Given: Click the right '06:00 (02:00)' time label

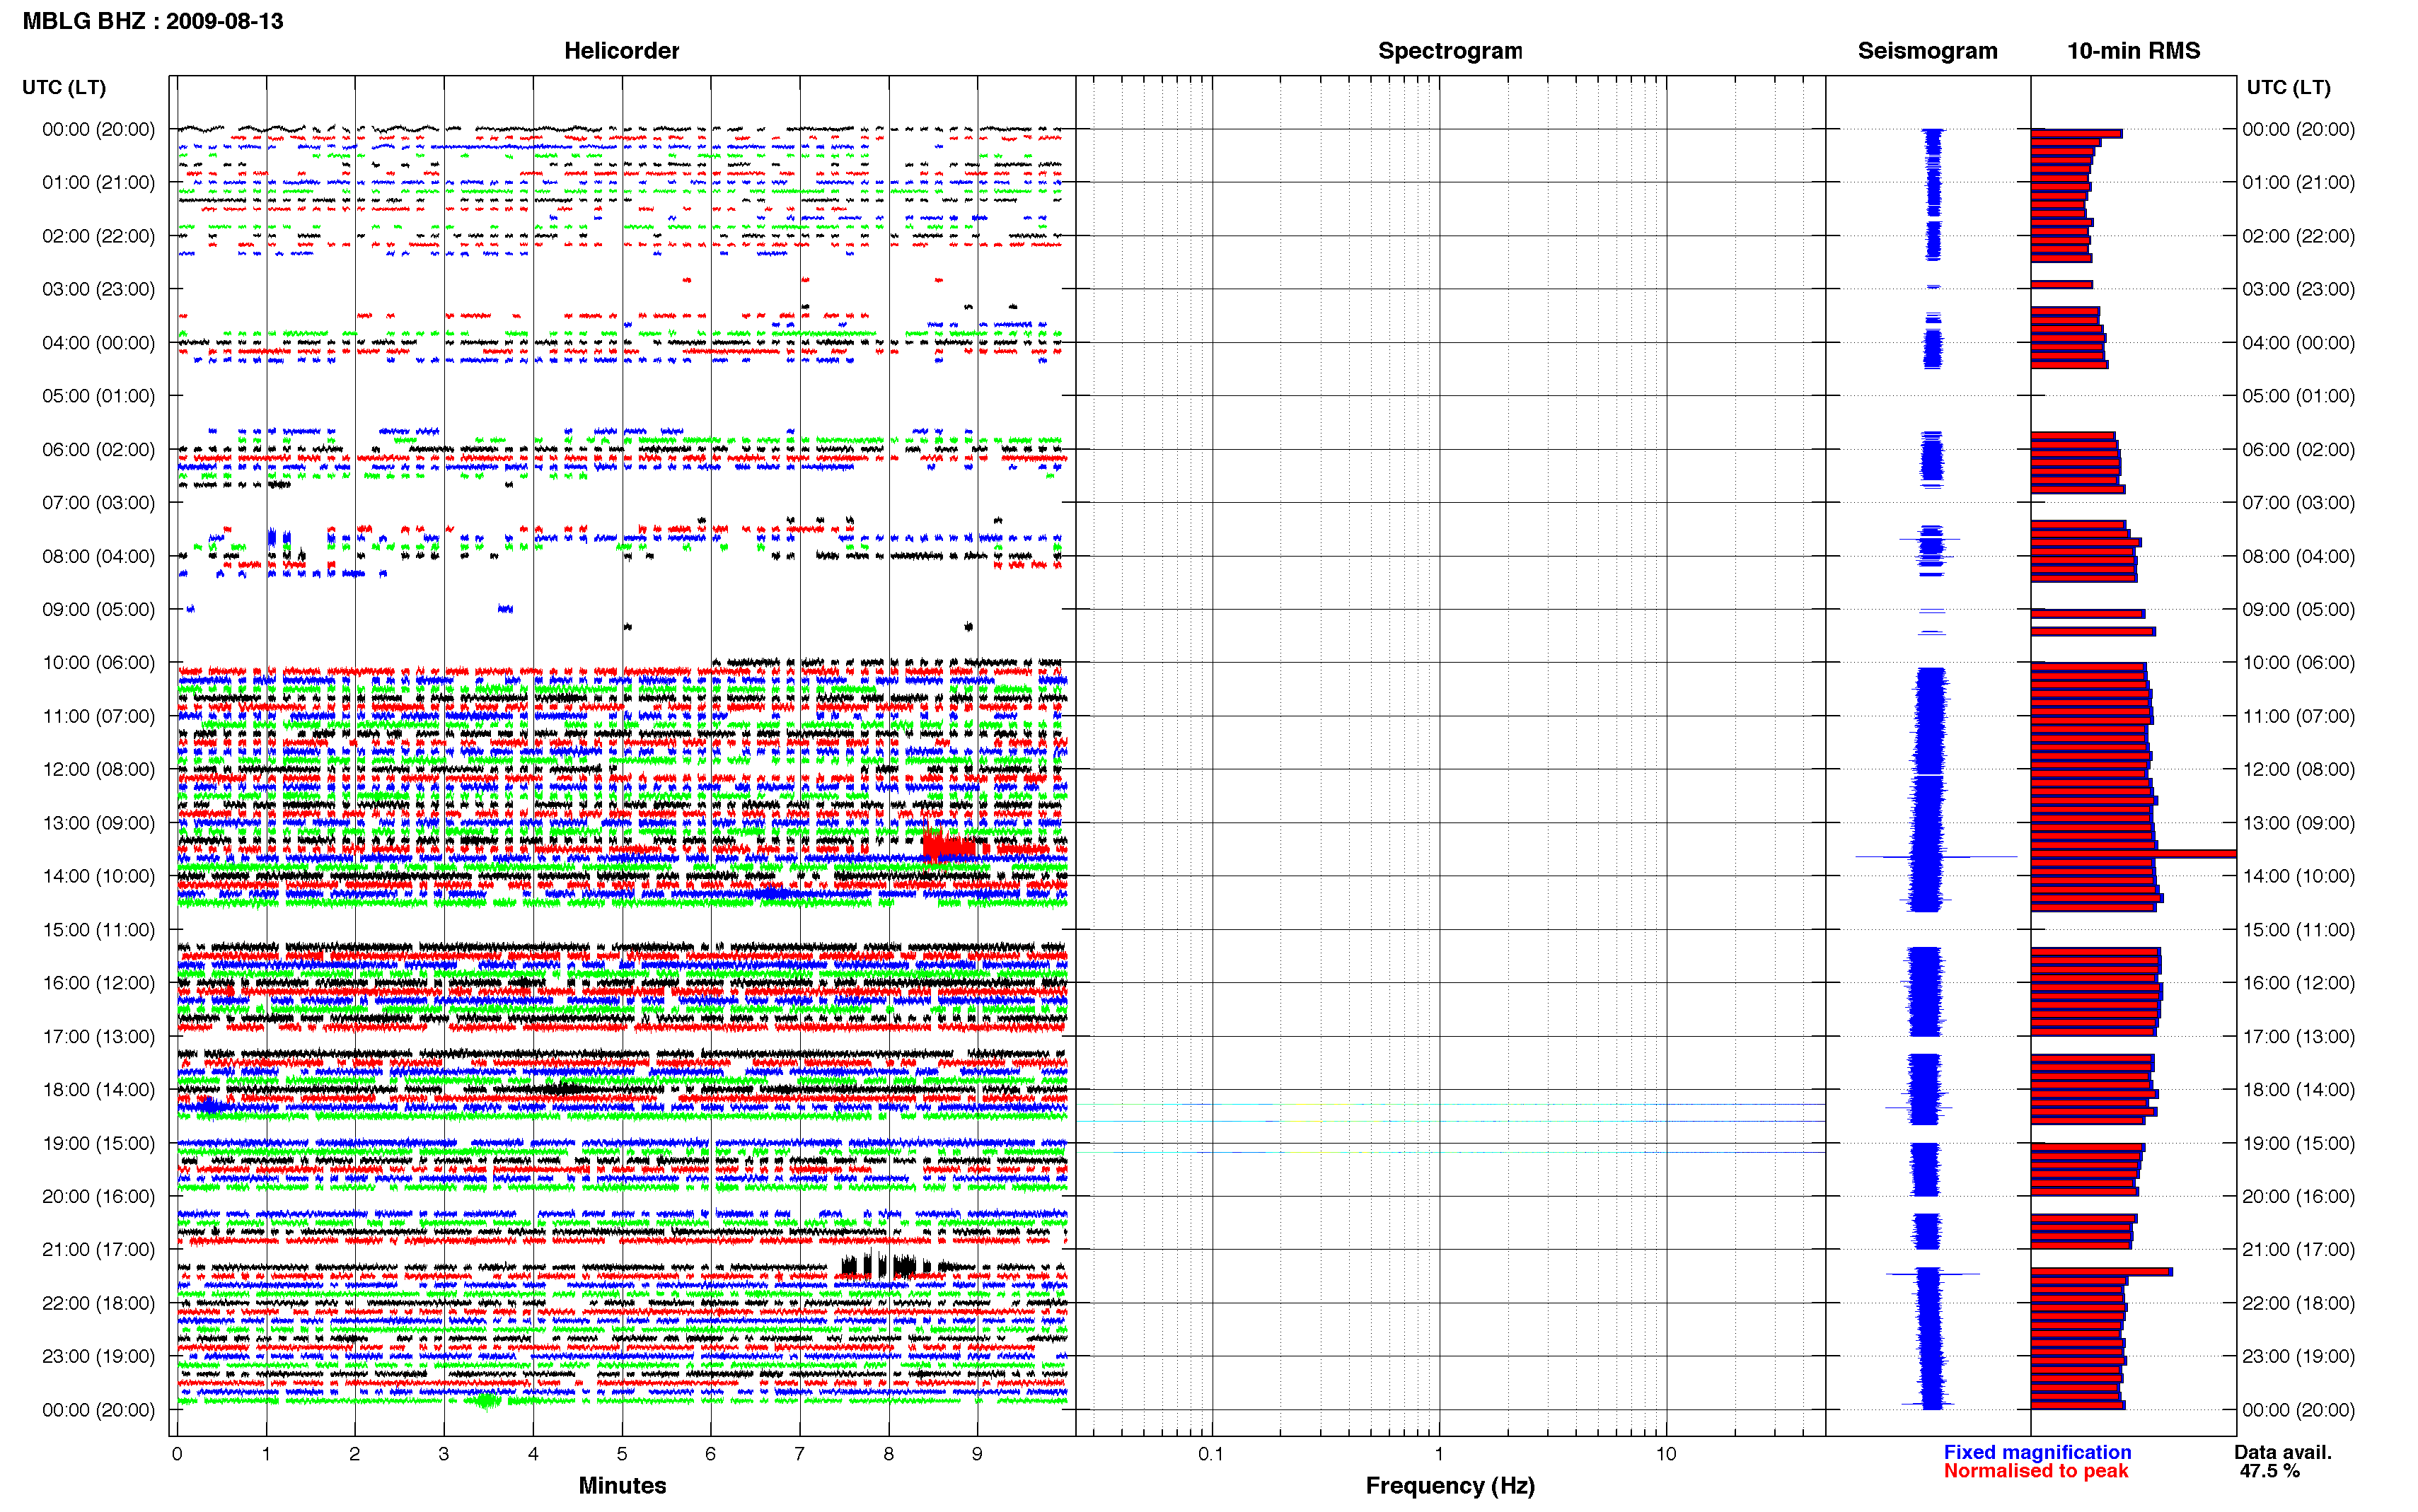Looking at the screenshot, I should click(2298, 449).
